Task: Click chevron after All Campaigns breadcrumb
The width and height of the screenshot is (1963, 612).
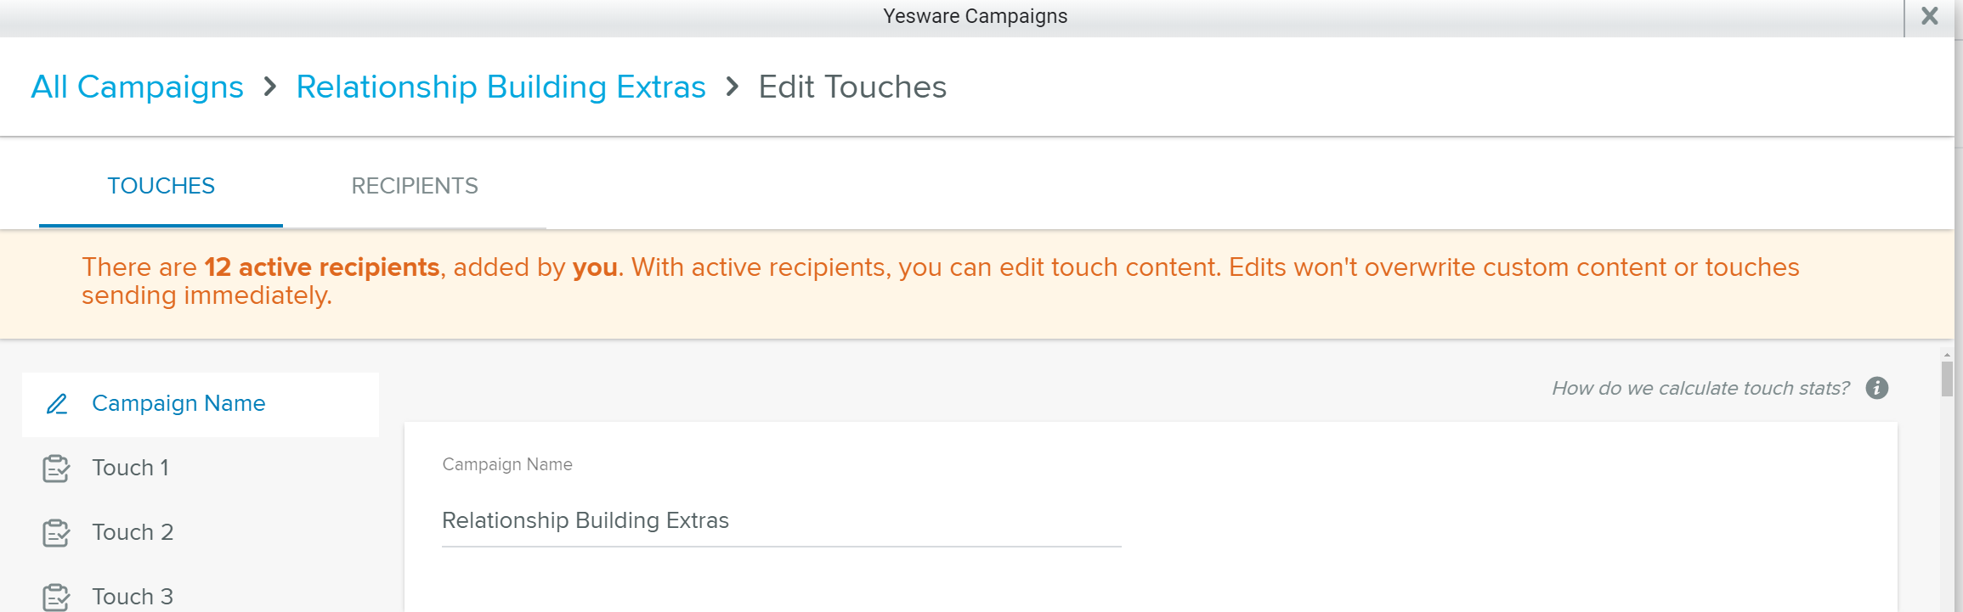Action: (x=270, y=87)
